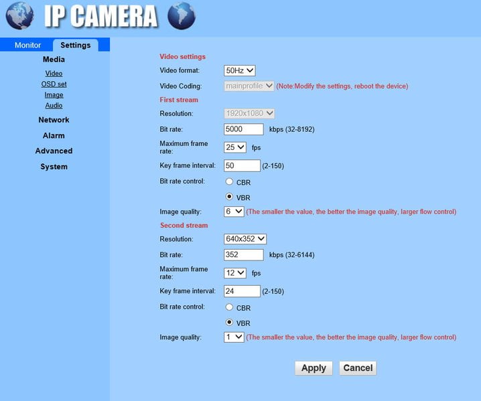Select CBR for the first stream
The width and height of the screenshot is (481, 401).
(x=229, y=181)
